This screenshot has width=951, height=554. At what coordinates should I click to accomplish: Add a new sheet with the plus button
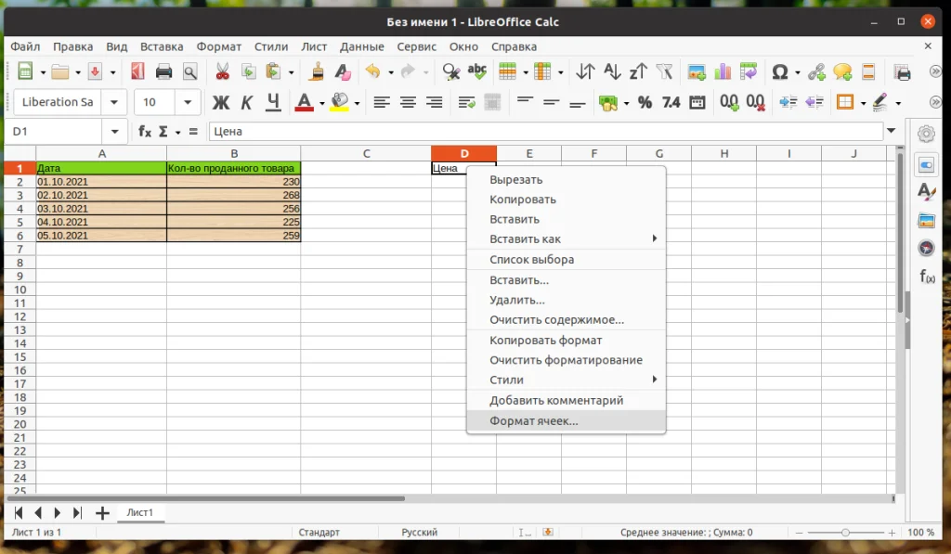[x=102, y=511]
